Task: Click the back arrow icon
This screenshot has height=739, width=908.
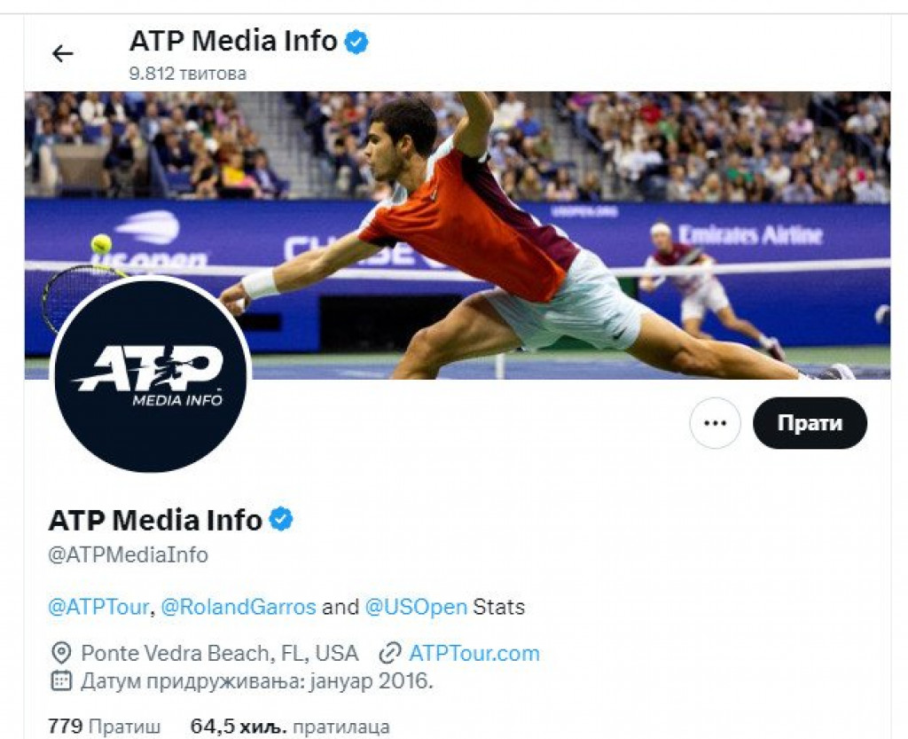Action: point(63,54)
